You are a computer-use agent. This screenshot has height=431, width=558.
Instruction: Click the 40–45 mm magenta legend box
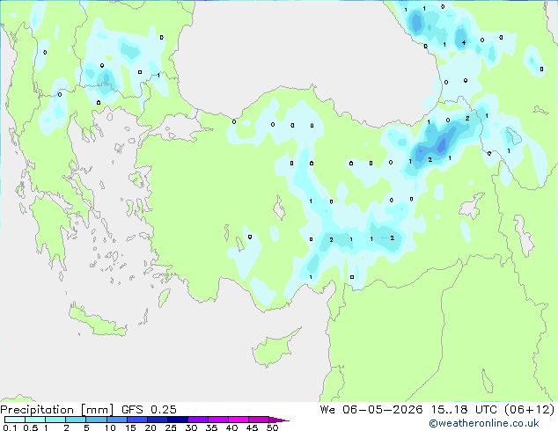pyautogui.click(x=239, y=420)
